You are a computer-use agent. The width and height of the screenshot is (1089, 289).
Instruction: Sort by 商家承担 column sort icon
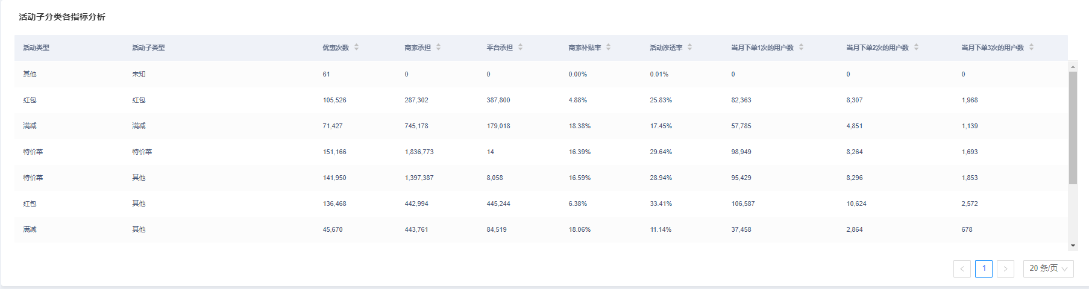(438, 47)
